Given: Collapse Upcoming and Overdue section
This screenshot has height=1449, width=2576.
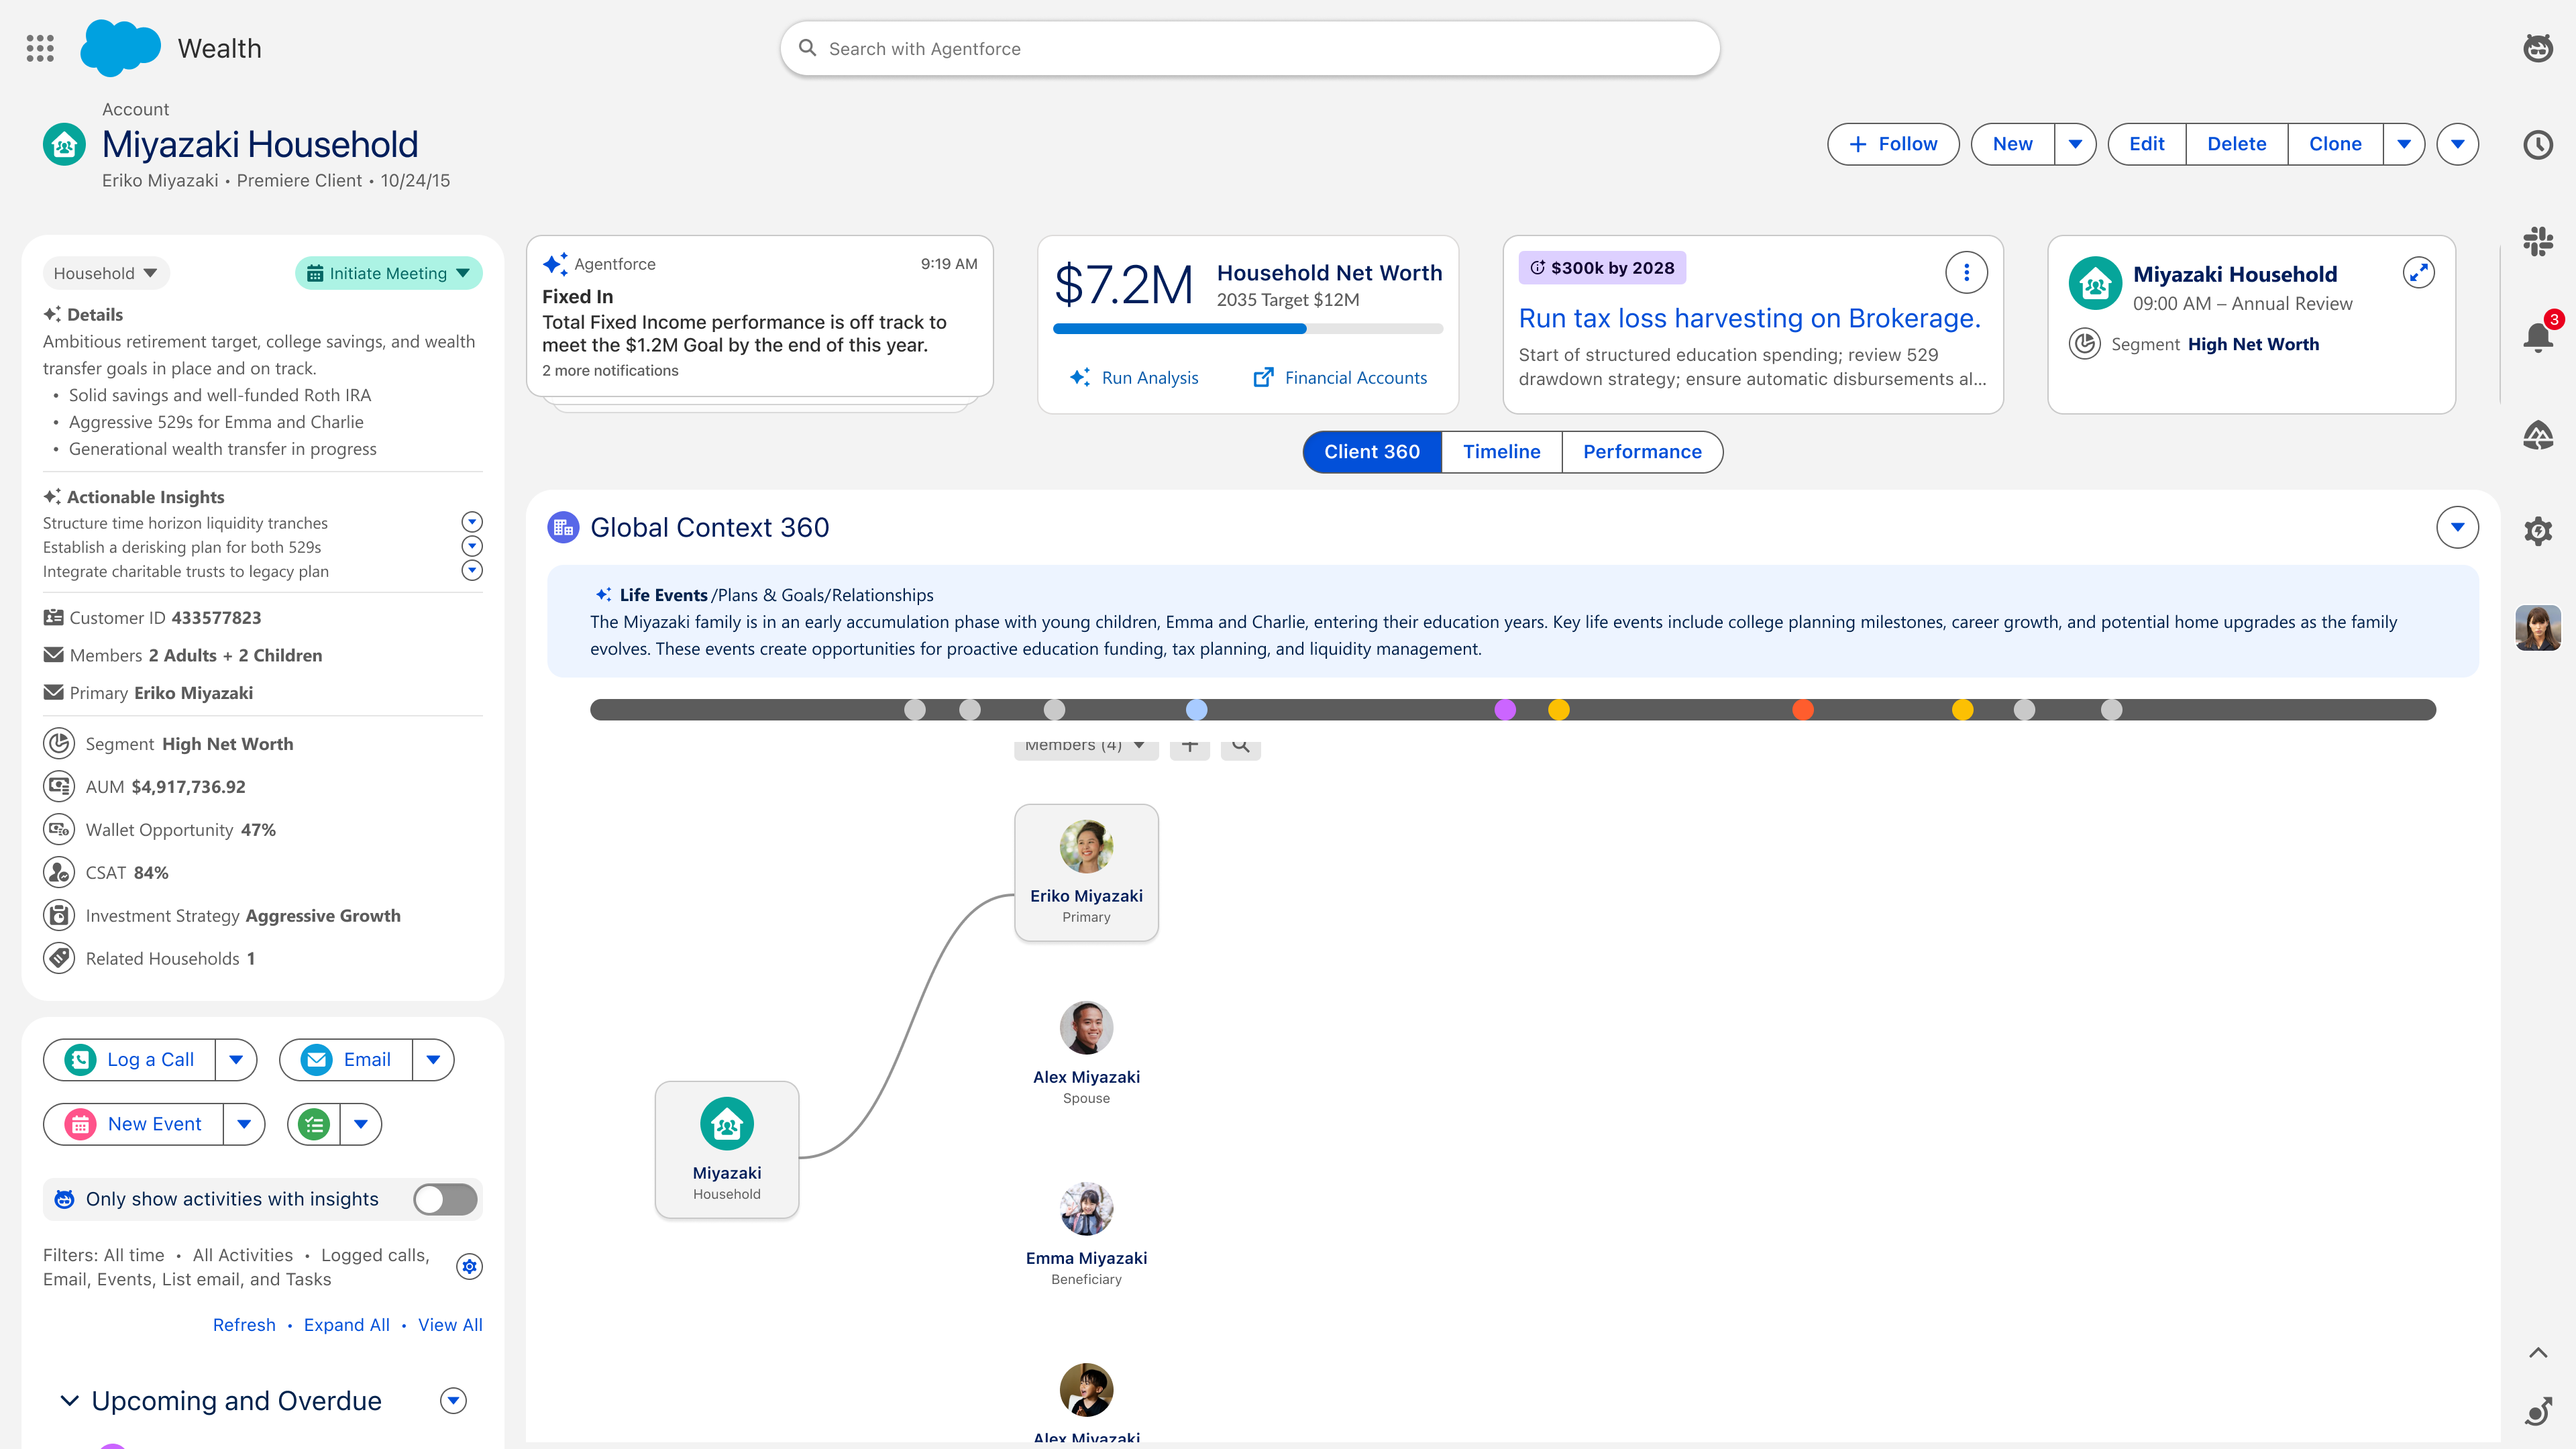Looking at the screenshot, I should point(69,1401).
